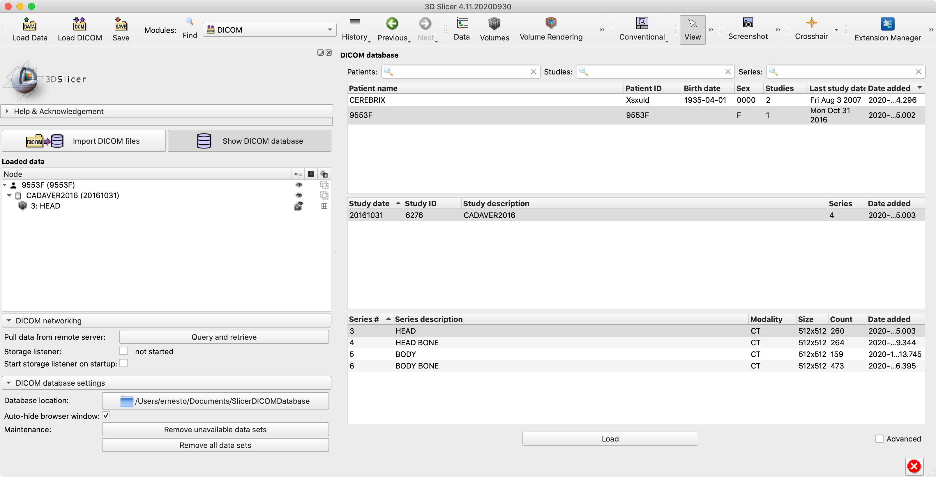Click the transform column header icon
This screenshot has width=936, height=477.
[x=324, y=174]
